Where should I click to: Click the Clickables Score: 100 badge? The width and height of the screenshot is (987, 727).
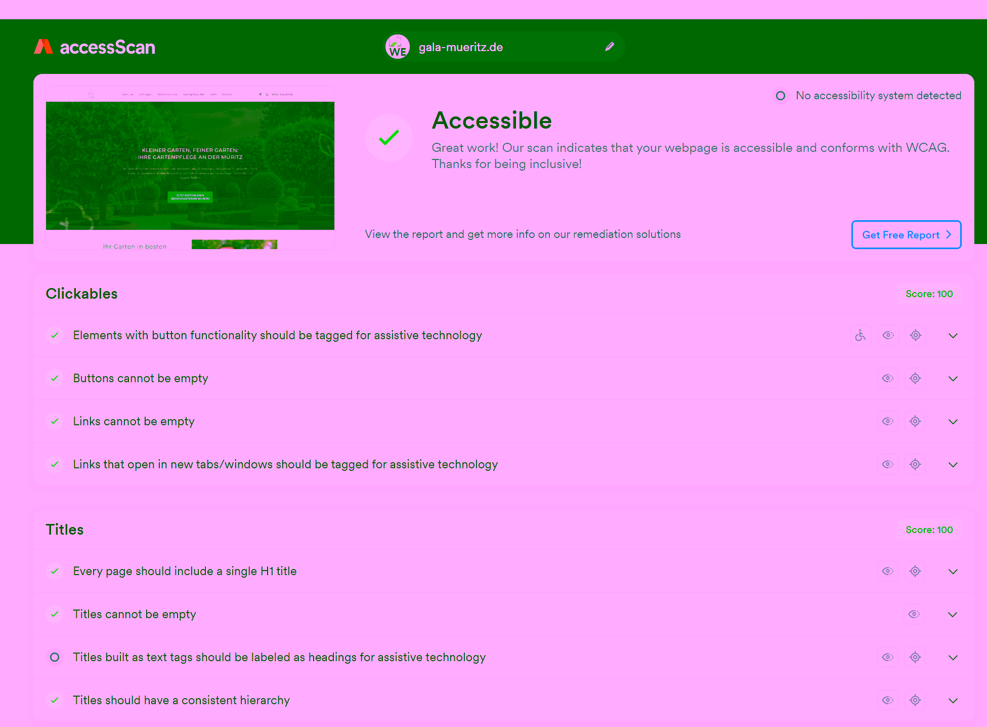point(929,294)
